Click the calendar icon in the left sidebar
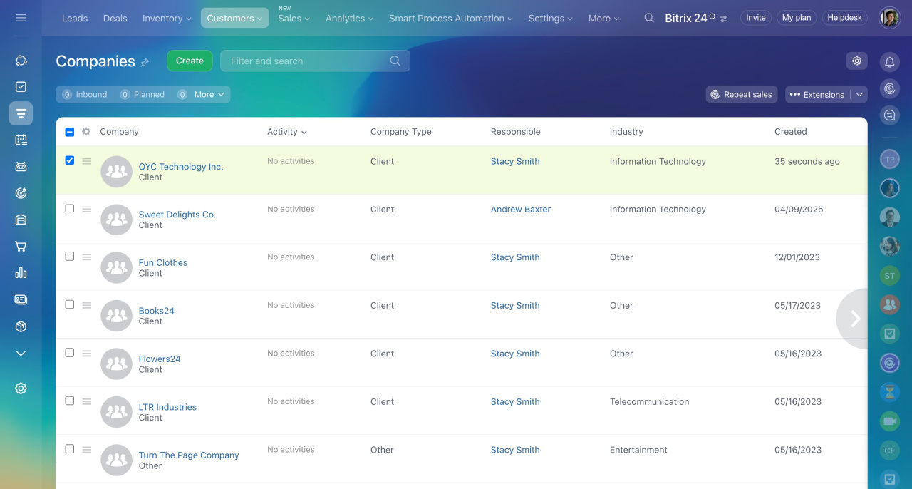Viewport: 912px width, 489px height. point(21,140)
